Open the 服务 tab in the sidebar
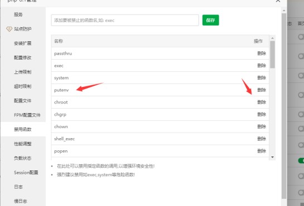This screenshot has height=206, width=304. [18, 14]
